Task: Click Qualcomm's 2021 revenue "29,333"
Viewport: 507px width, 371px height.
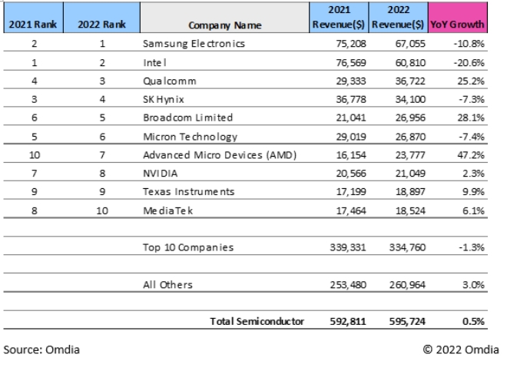Action: point(351,81)
